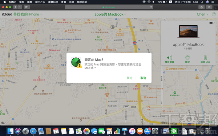Open the Apple menu
The height and width of the screenshot is (136, 218).
coord(5,2)
